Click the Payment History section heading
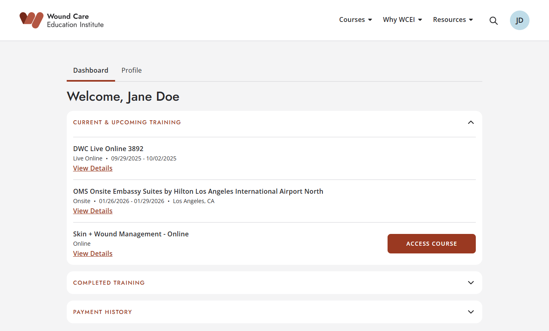Viewport: 549px width, 331px height. coord(102,312)
